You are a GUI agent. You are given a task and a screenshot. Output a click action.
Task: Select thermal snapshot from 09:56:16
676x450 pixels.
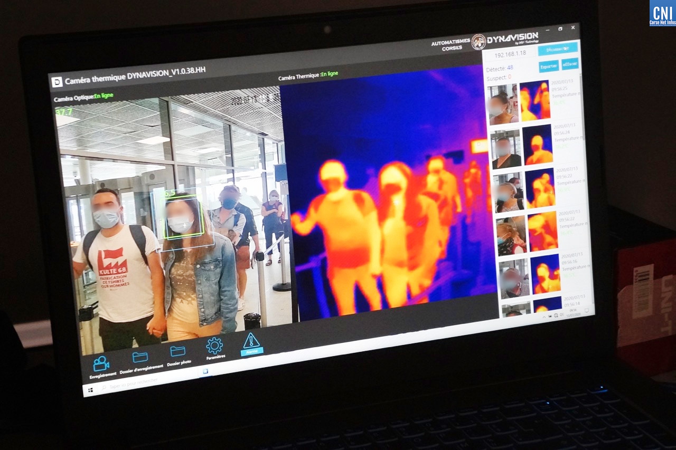click(x=546, y=274)
